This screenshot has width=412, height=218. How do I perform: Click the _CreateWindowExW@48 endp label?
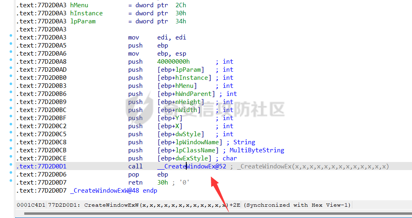[114, 191]
